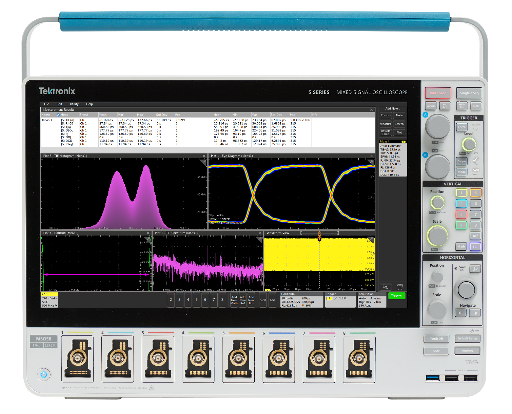Click the zoom box icon in results bar

(x=386, y=287)
